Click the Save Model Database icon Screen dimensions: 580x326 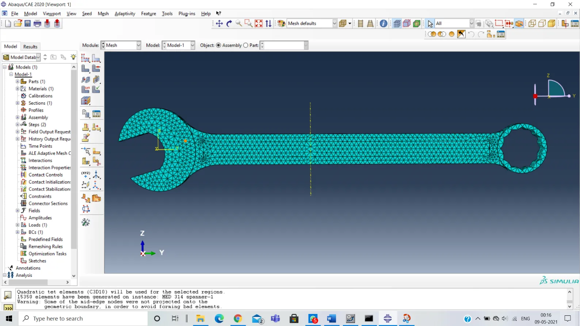27,24
